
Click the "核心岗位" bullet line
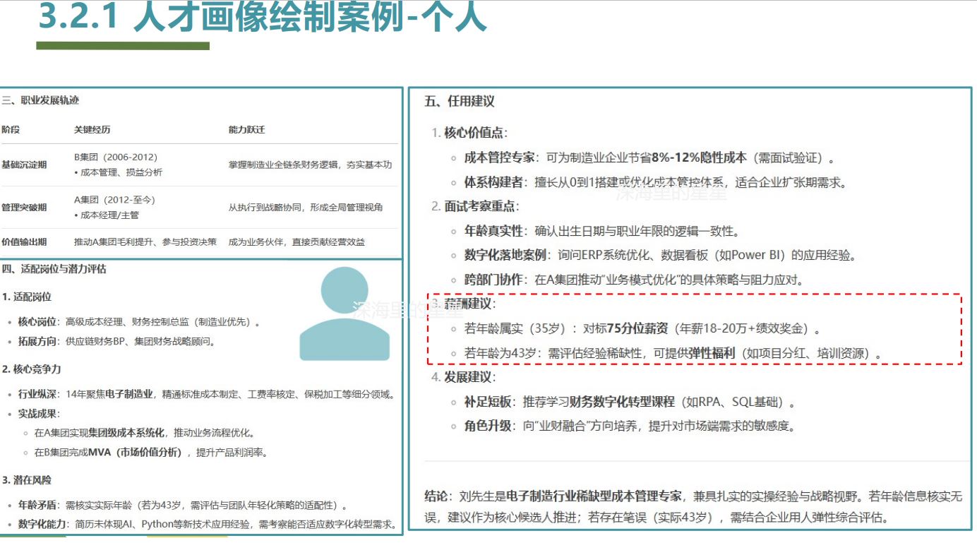[139, 323]
